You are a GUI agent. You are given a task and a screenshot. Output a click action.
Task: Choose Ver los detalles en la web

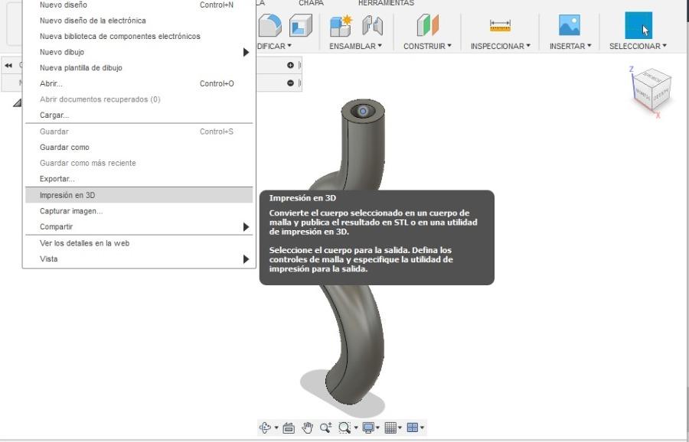[x=139, y=243]
